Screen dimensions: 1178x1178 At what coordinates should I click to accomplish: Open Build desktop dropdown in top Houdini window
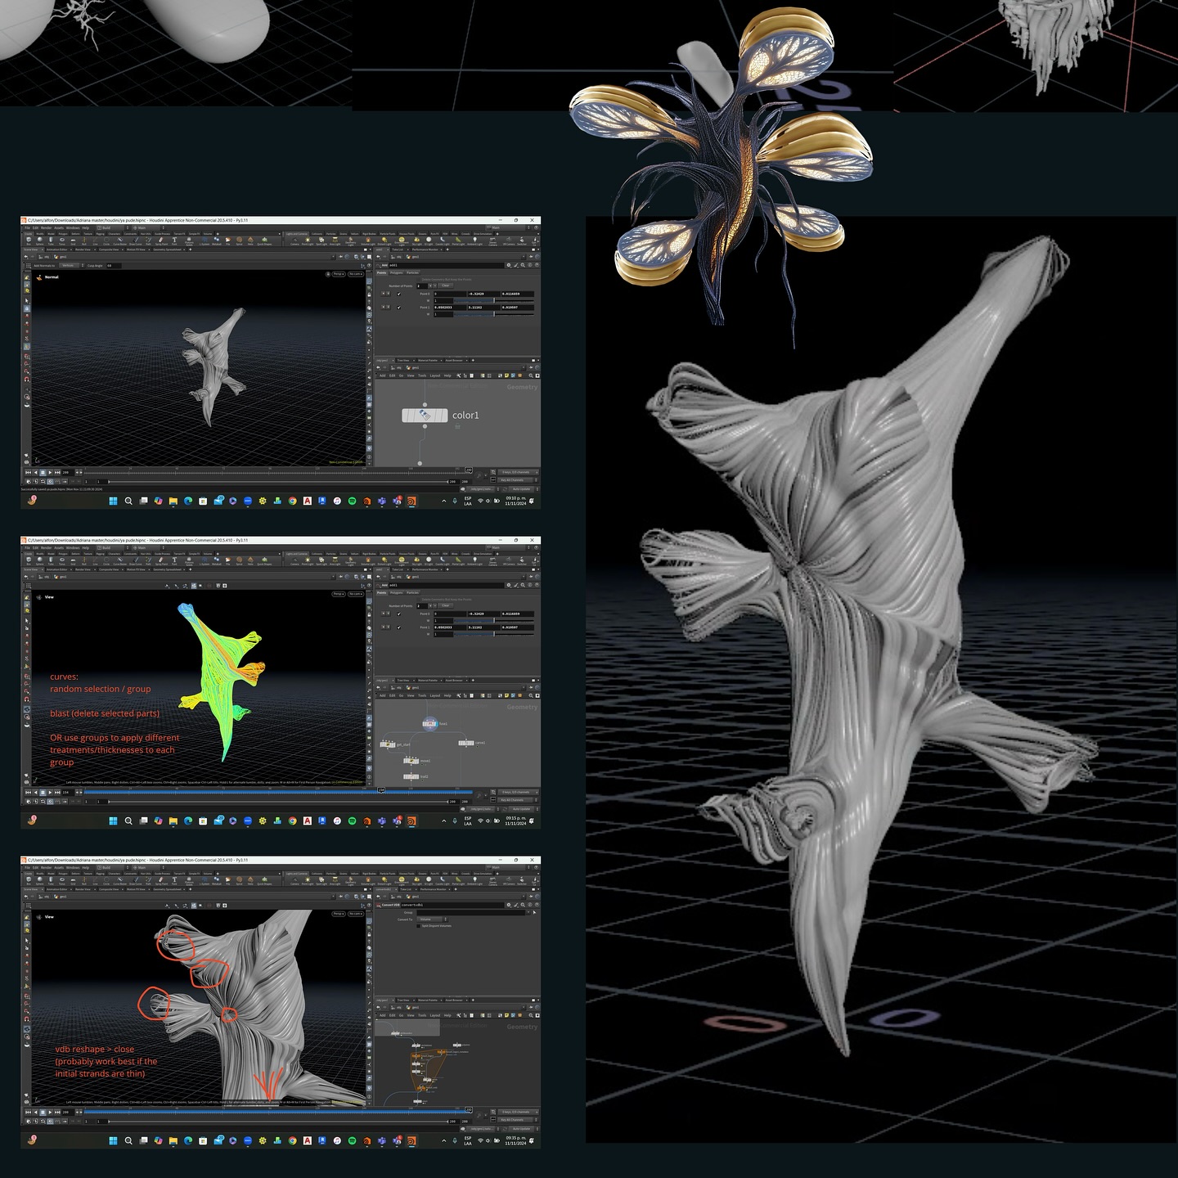[111, 227]
